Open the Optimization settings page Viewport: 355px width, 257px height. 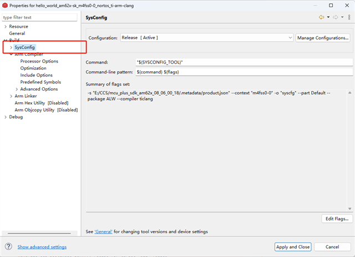click(33, 68)
